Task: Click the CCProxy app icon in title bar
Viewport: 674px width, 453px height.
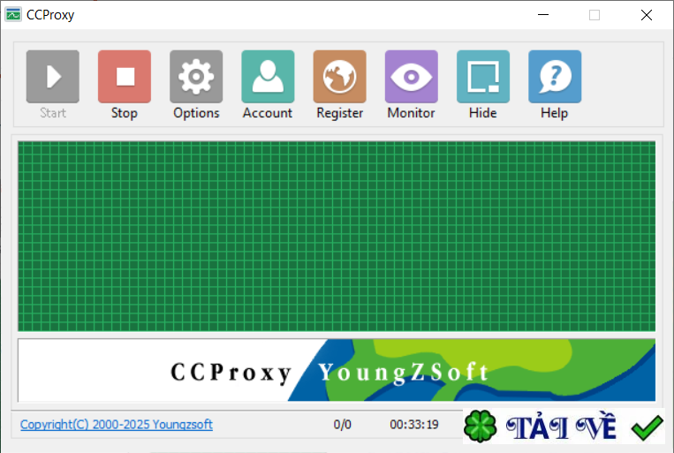Action: pyautogui.click(x=13, y=15)
